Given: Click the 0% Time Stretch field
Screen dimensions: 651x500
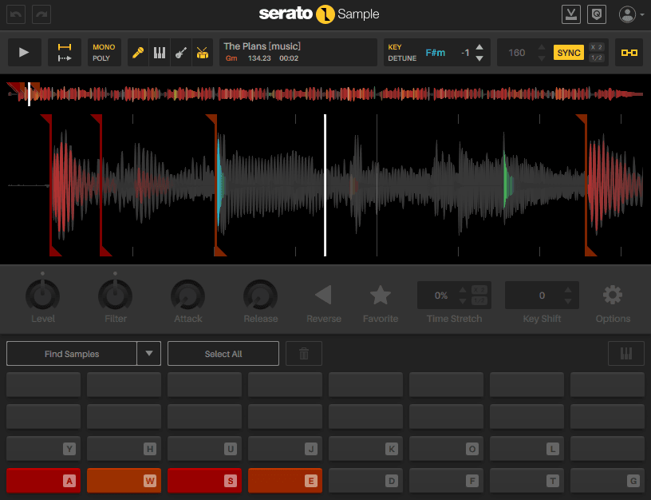Looking at the screenshot, I should tap(441, 296).
